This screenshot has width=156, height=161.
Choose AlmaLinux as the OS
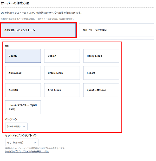pos(23,73)
